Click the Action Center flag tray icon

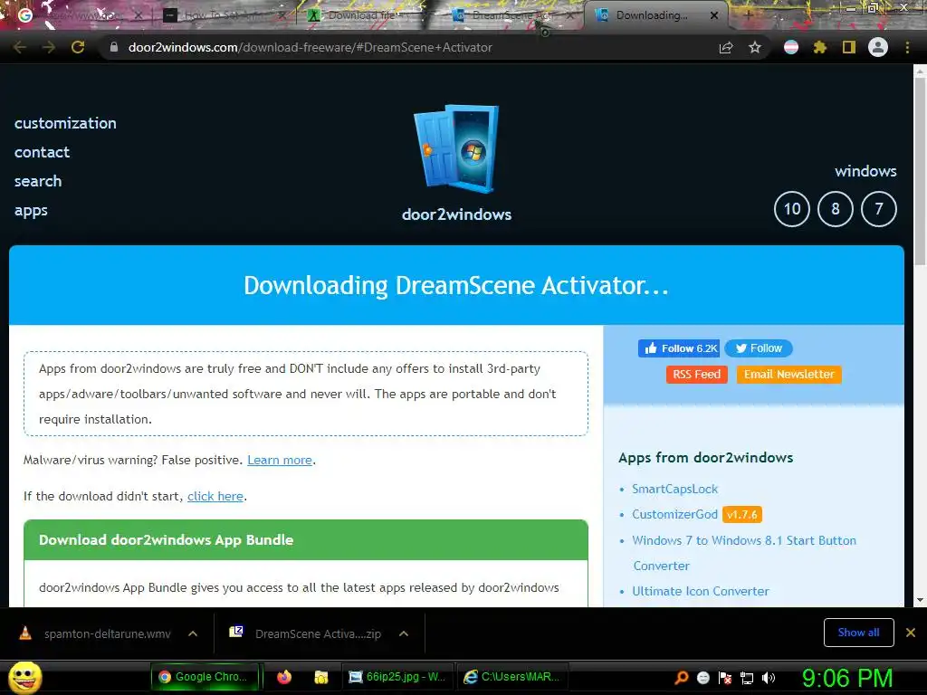tap(725, 677)
